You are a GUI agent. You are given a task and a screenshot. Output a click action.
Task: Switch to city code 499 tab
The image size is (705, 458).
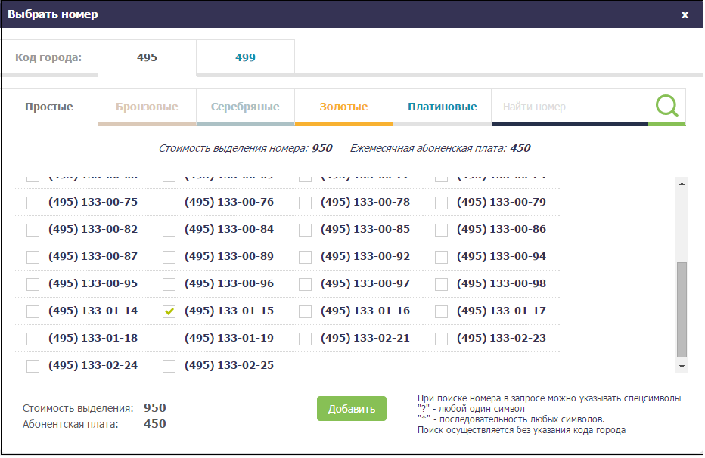click(x=245, y=57)
